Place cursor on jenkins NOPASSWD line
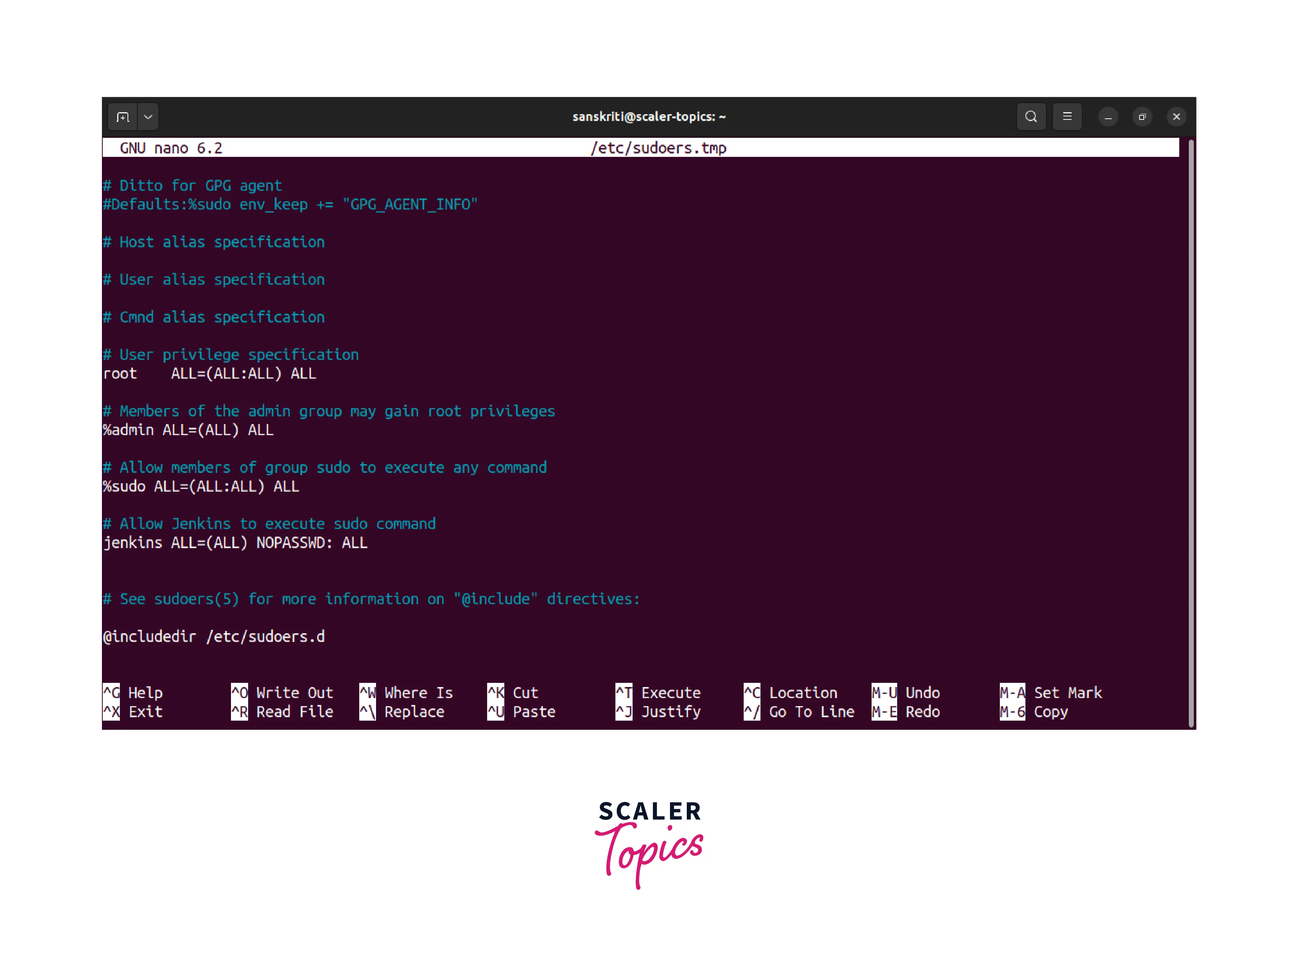Screen dimensions: 1298x963 point(235,543)
